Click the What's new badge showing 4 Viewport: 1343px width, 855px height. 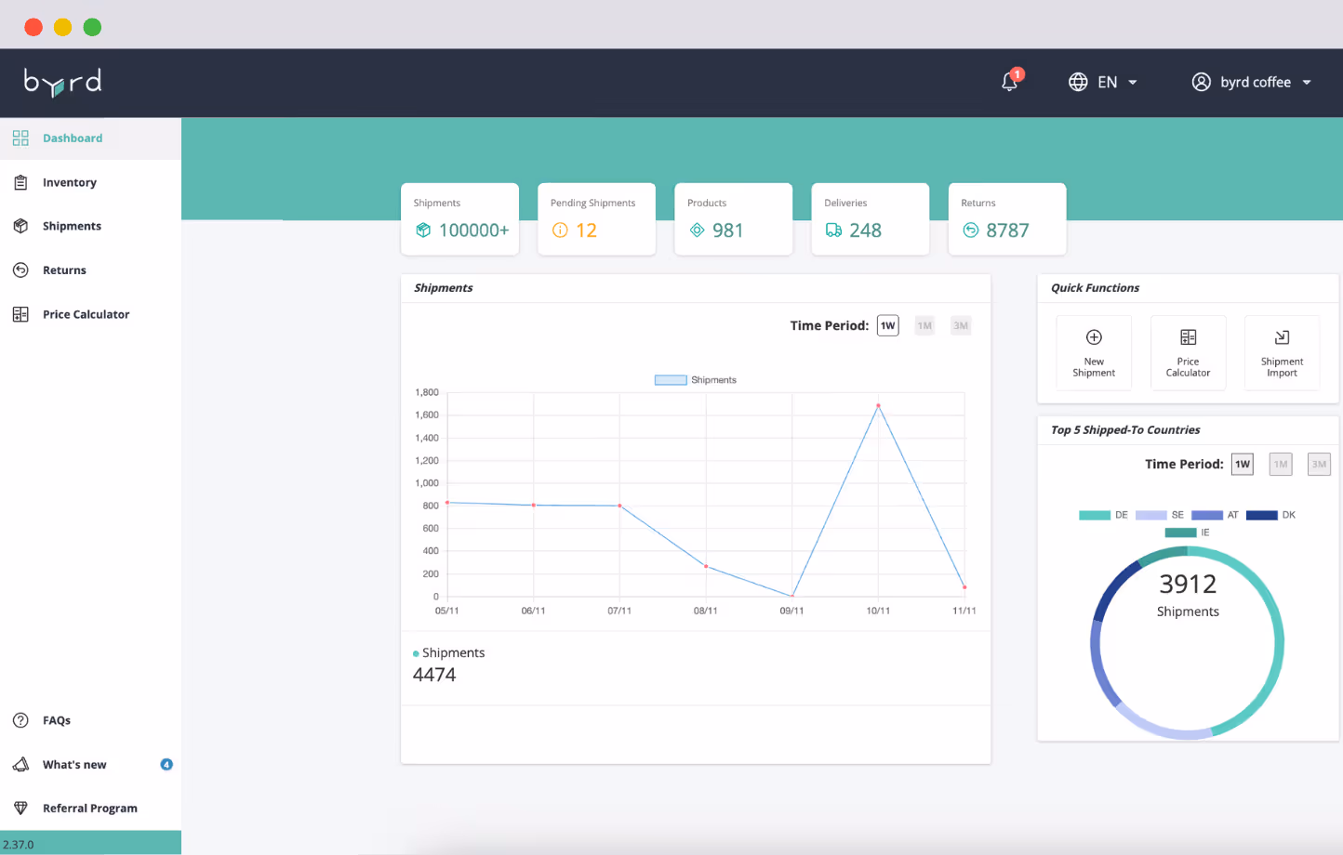(x=166, y=764)
